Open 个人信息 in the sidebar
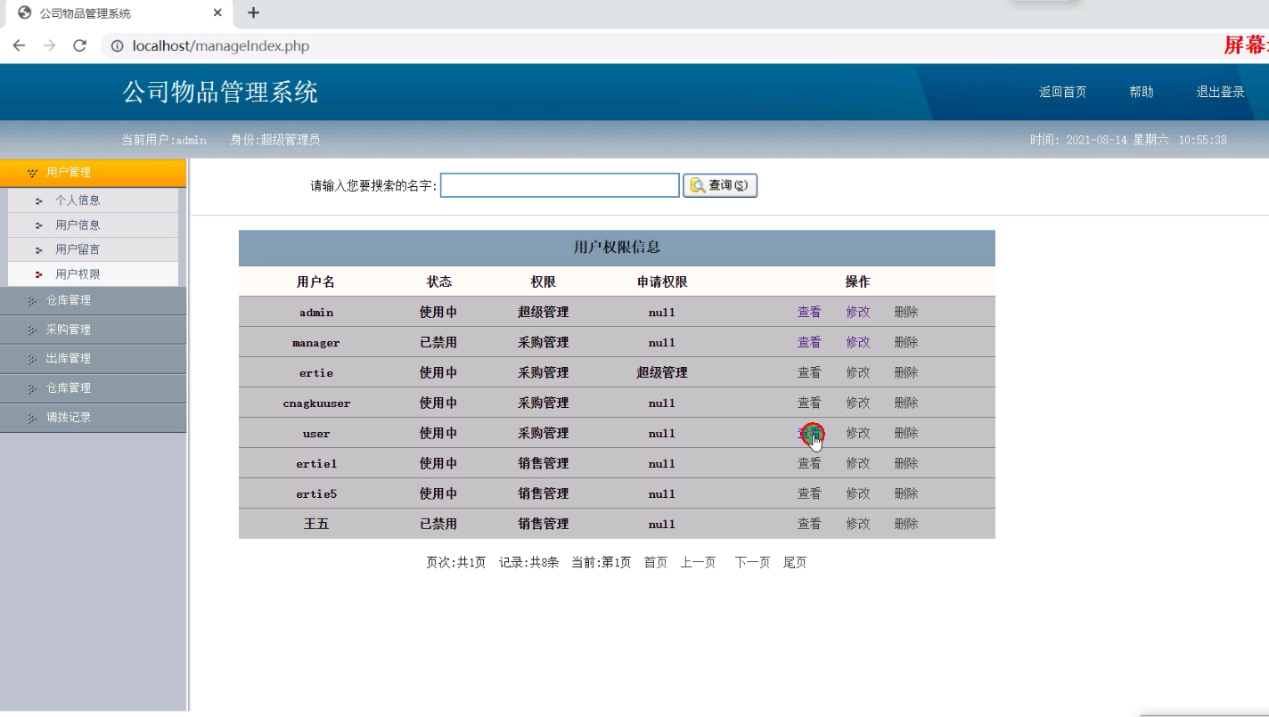Viewport: 1269px width, 717px height. click(x=78, y=200)
